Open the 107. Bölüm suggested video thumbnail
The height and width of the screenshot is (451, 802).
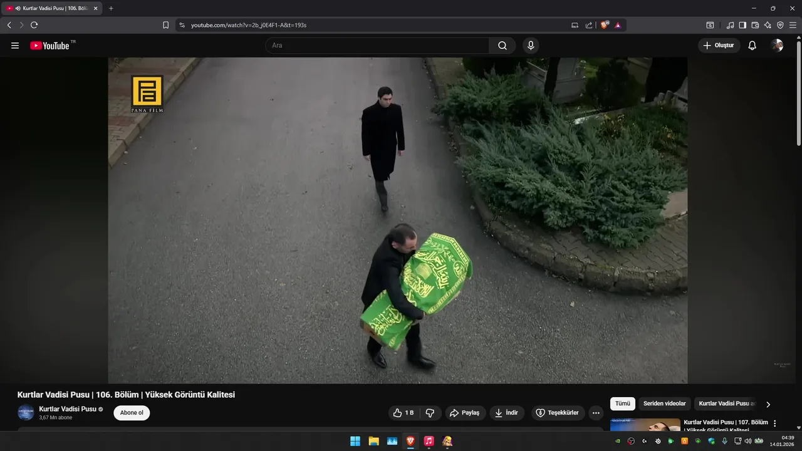(645, 425)
